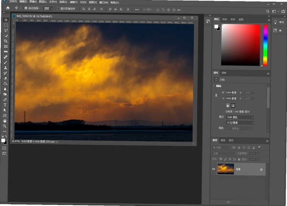The image size is (287, 206).
Task: Select the Frame tool
Action: (x=6, y=46)
